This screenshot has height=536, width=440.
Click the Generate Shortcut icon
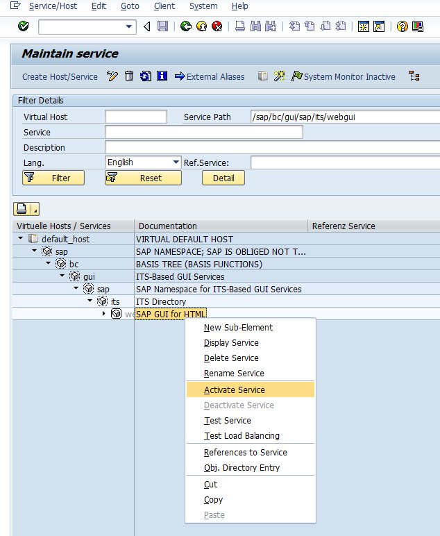pyautogui.click(x=379, y=26)
